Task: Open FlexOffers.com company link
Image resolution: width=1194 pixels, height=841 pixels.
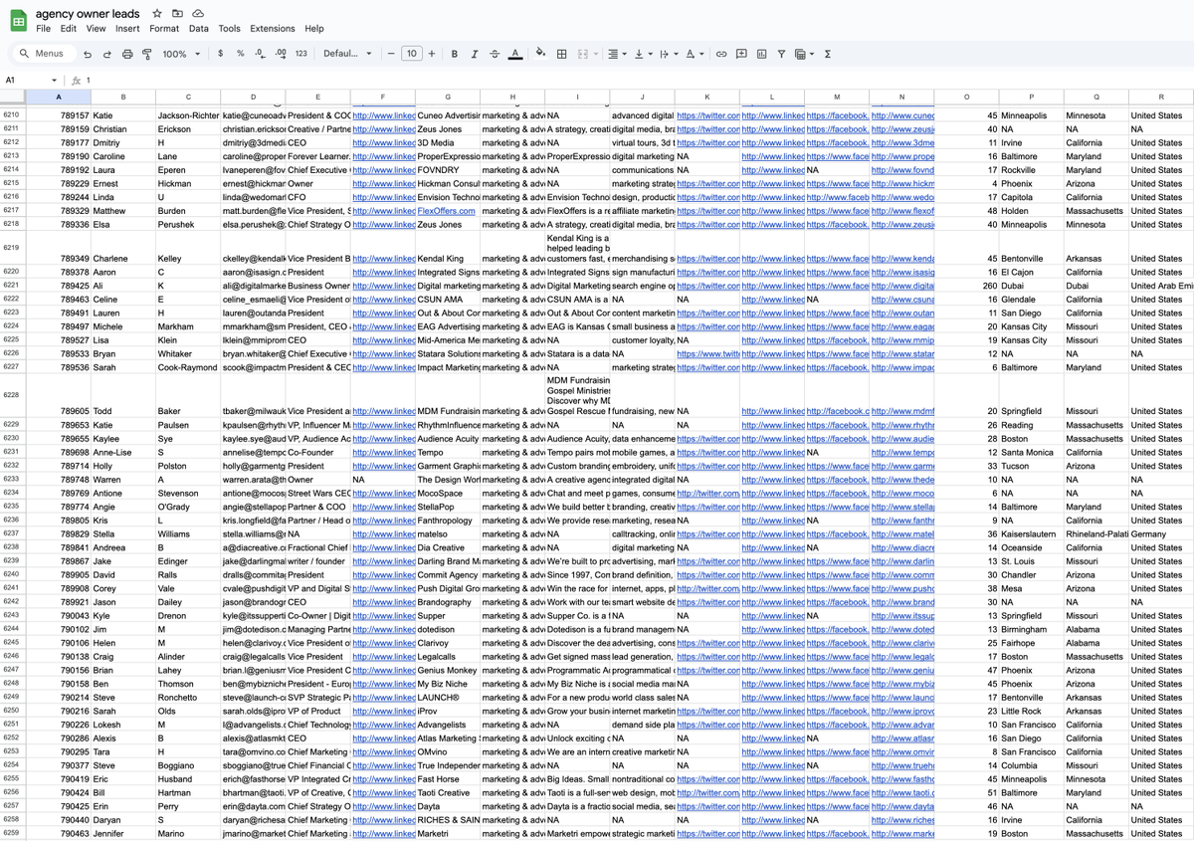Action: coord(446,211)
